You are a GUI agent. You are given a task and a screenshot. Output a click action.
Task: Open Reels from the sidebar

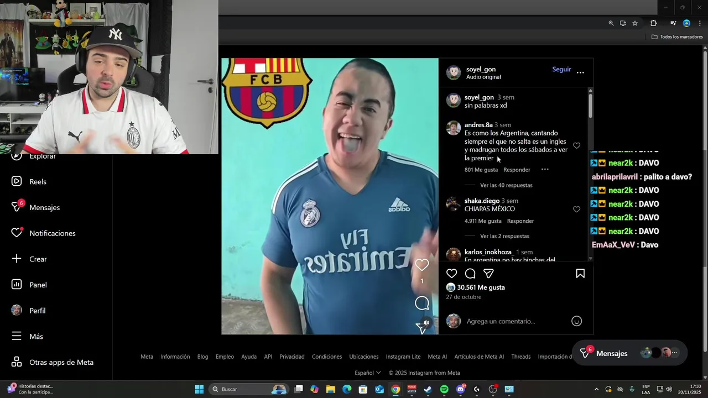click(29, 181)
